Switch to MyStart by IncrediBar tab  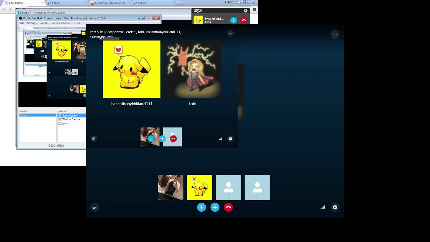(110, 3)
